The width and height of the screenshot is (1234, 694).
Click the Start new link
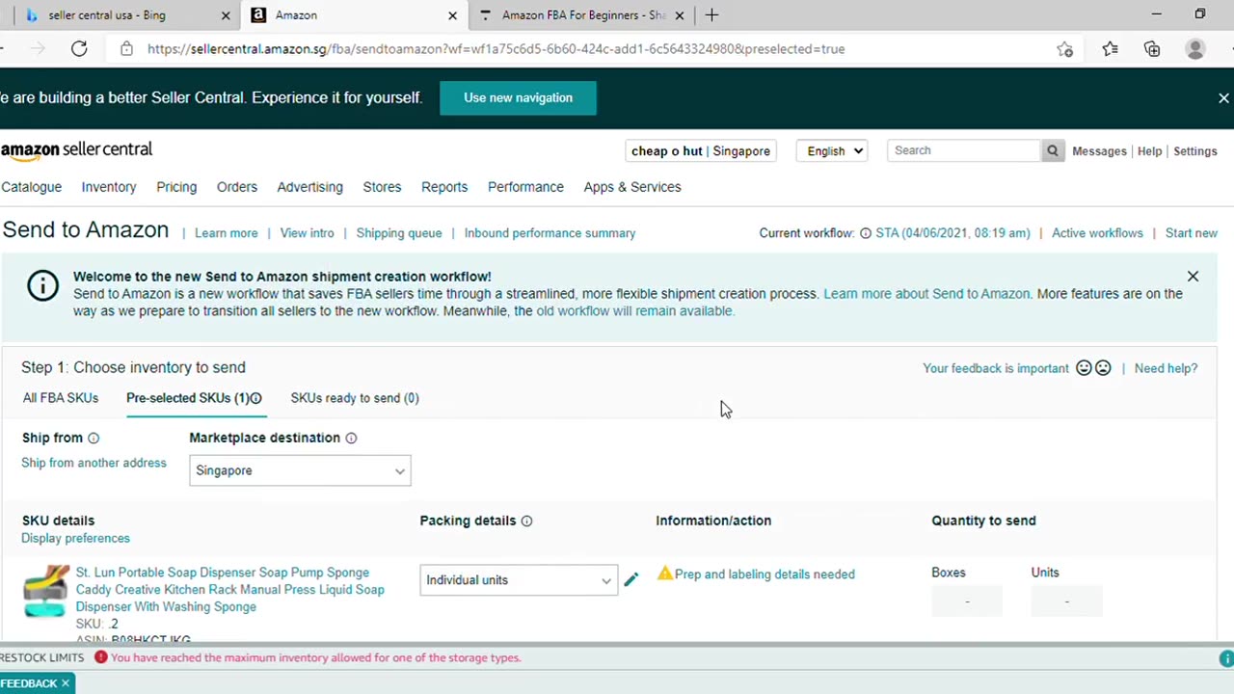[1192, 233]
